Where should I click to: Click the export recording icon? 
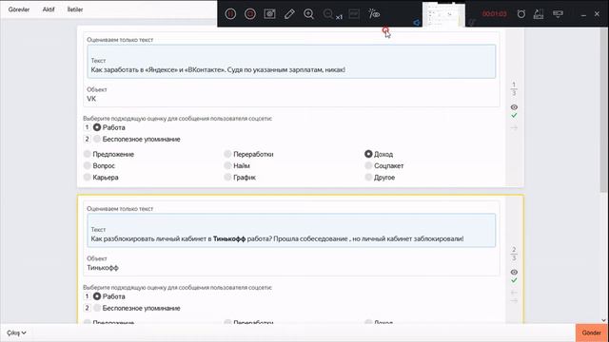539,14
